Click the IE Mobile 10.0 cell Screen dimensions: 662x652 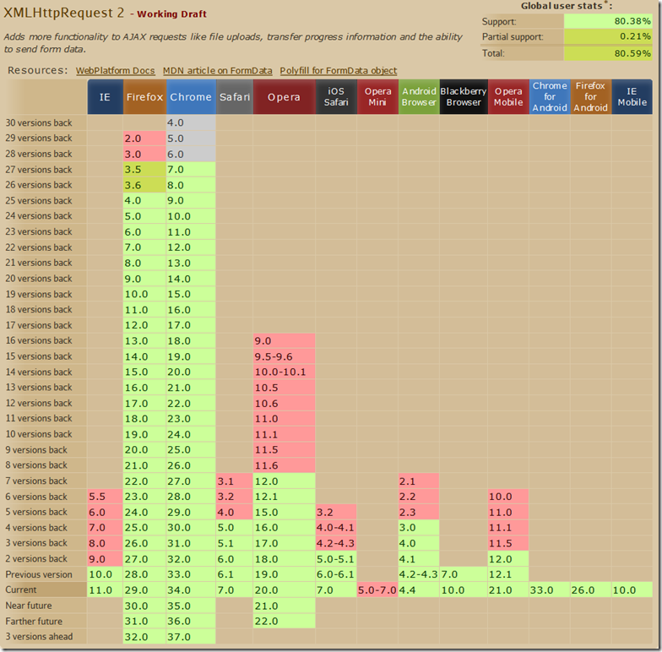(632, 590)
